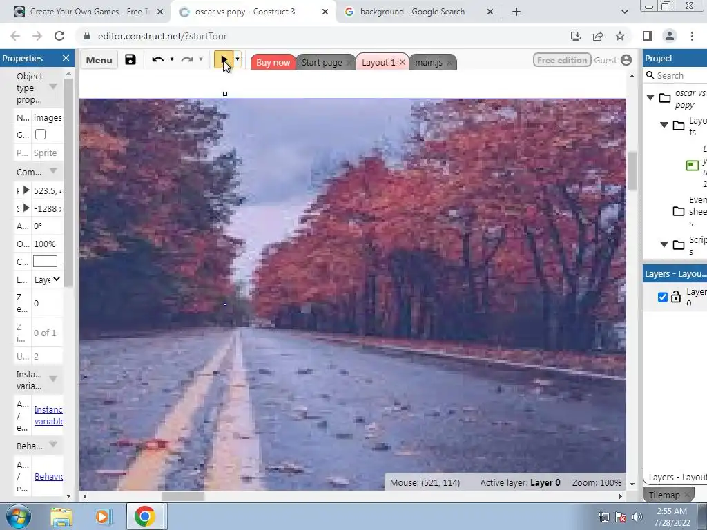Collapse the Behaviors section
This screenshot has width=707, height=530.
coord(52,444)
